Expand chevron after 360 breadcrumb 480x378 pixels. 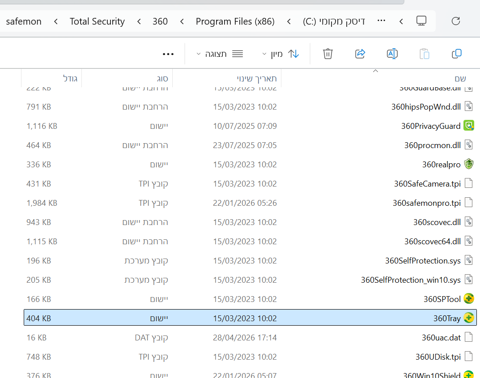(139, 21)
